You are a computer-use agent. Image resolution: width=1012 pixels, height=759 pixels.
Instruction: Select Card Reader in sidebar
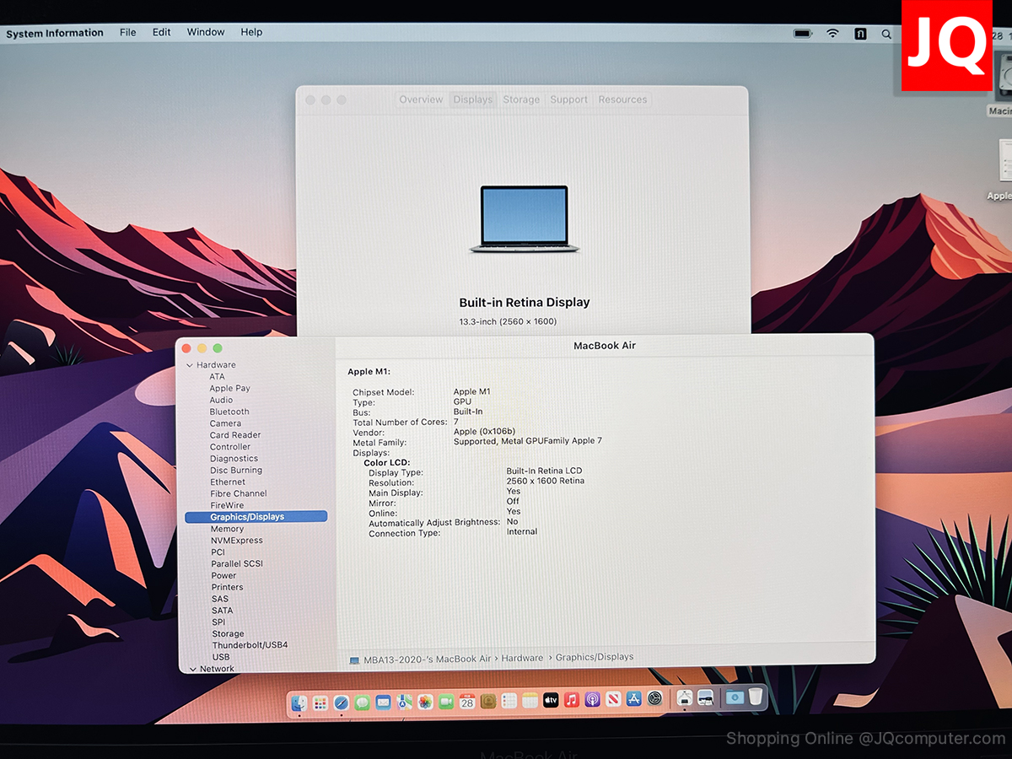click(235, 435)
